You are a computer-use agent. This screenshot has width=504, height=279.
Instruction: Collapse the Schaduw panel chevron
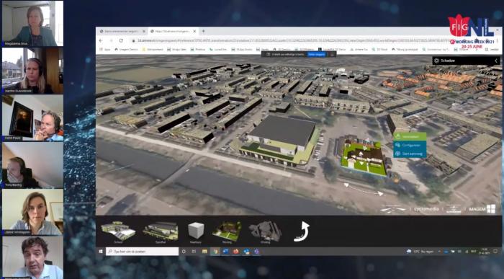click(496, 61)
